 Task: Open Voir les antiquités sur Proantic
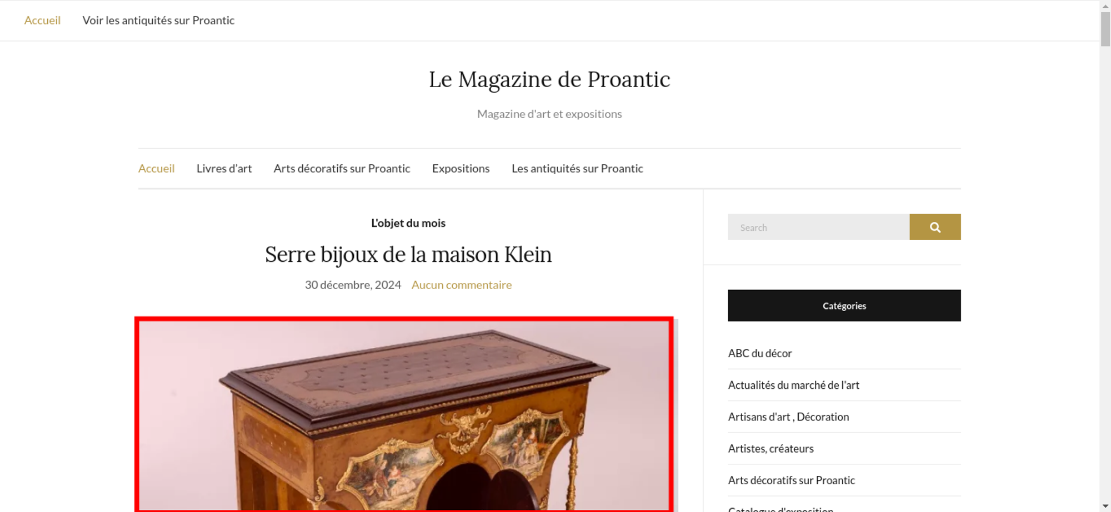pyautogui.click(x=158, y=21)
